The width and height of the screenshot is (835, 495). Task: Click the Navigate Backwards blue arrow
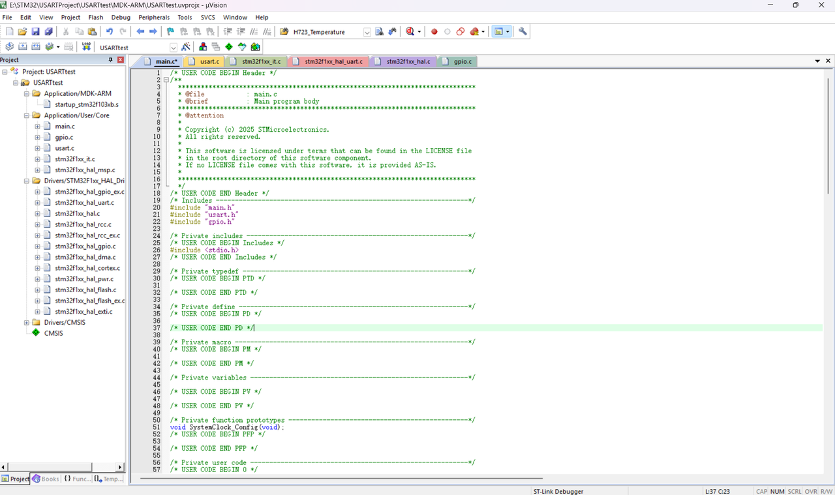[140, 31]
